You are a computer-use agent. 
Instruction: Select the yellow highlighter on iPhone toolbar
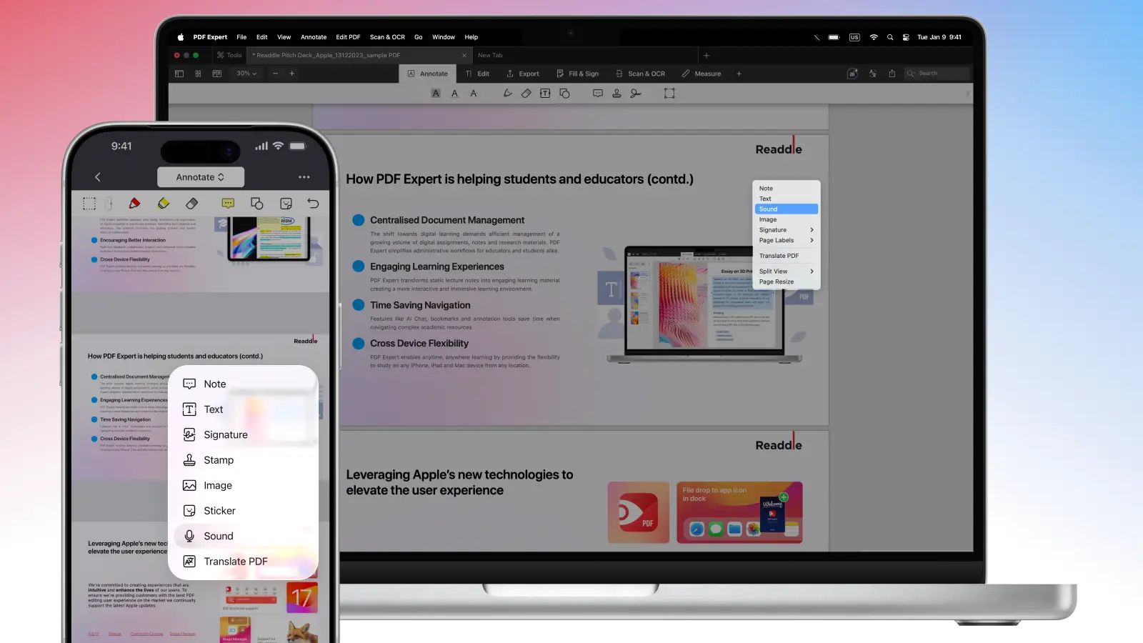[x=164, y=204]
